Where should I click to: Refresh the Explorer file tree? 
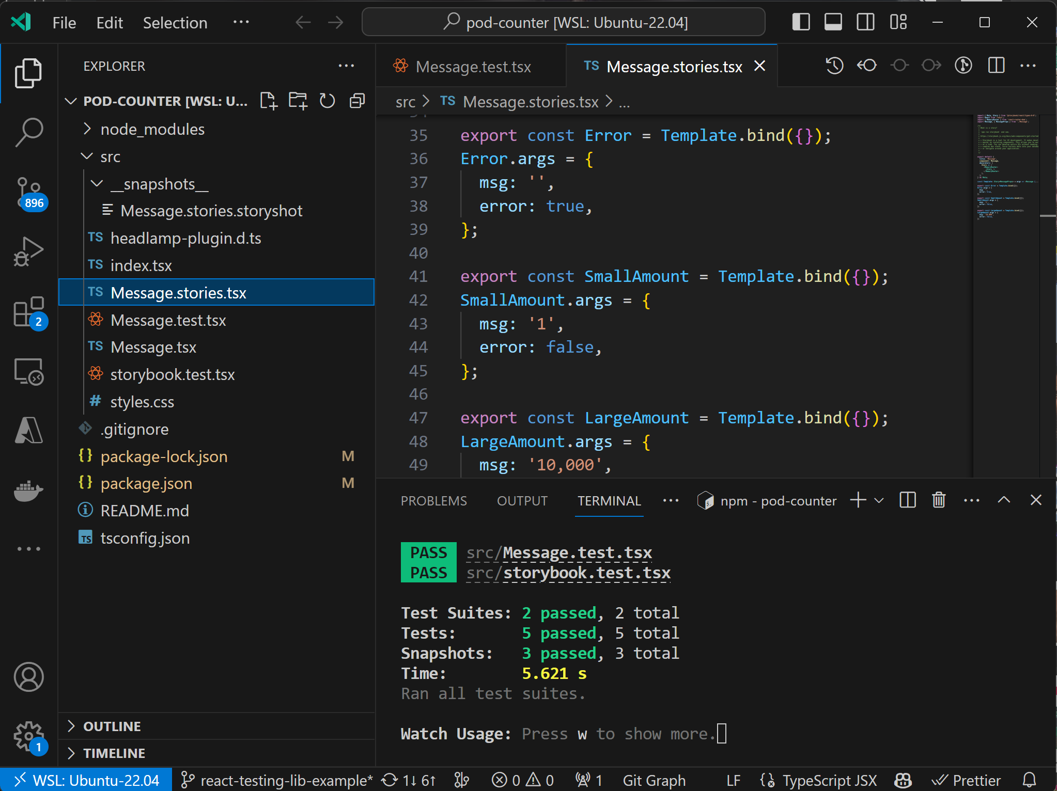tap(327, 101)
